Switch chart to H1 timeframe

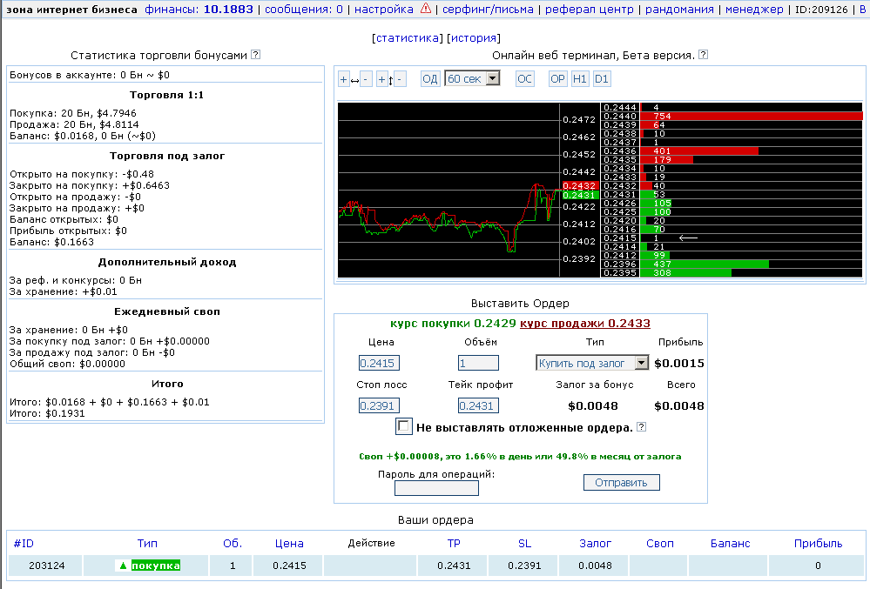(579, 79)
